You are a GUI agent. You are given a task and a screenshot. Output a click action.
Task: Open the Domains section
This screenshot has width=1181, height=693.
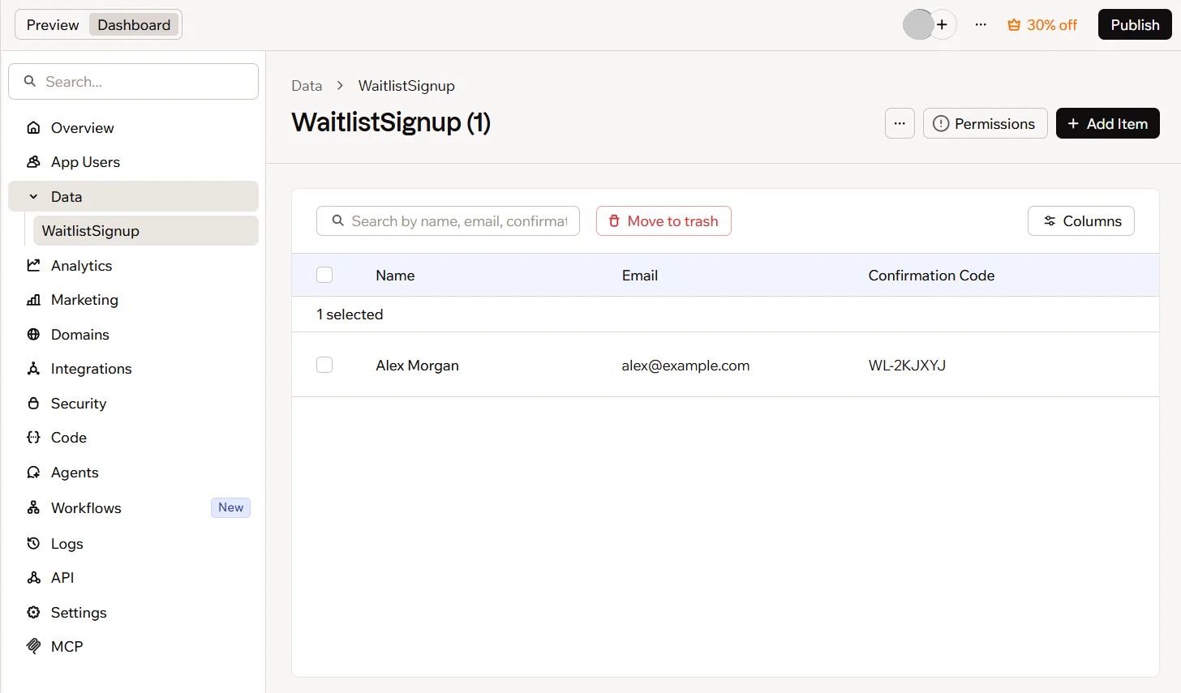133,335
